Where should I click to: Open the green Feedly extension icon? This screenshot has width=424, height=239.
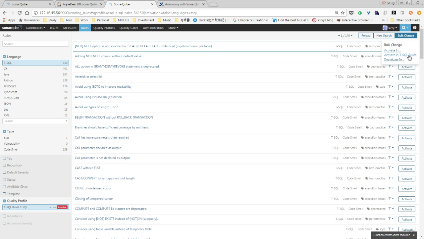360,13
